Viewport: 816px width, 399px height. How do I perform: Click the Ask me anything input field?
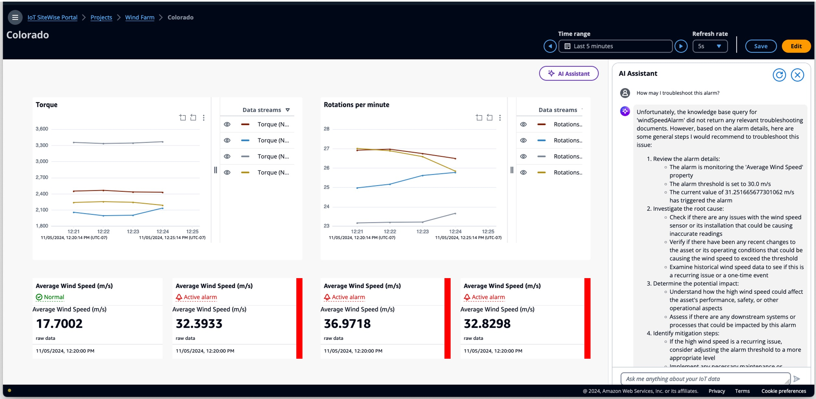[705, 379]
